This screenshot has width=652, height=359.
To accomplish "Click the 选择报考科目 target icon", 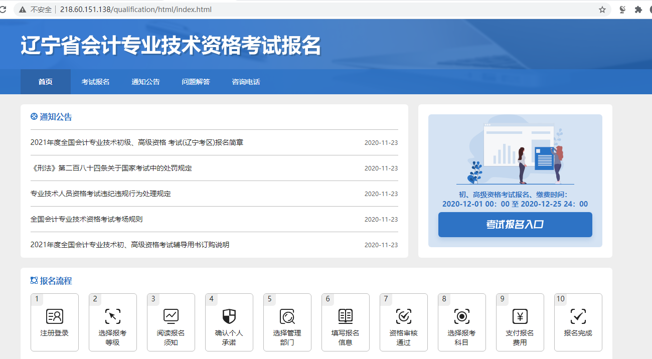I will (x=462, y=316).
